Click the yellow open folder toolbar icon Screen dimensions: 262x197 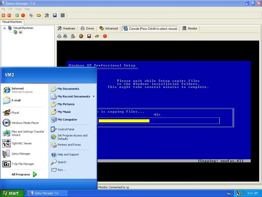click(x=39, y=15)
